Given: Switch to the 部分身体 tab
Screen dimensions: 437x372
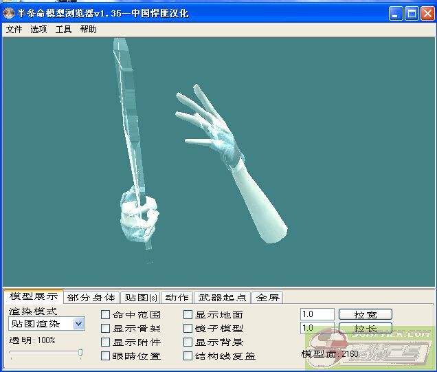Looking at the screenshot, I should coord(91,298).
